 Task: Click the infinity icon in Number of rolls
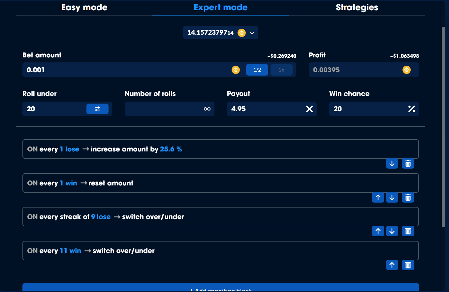click(x=207, y=109)
